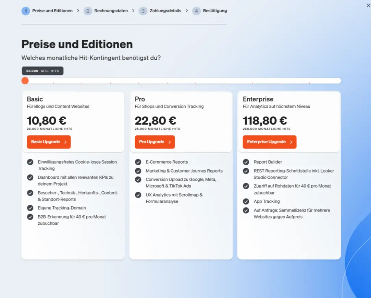This screenshot has width=371, height=298.
Task: Click the Preise und Editionen main heading
Action: tap(77, 44)
